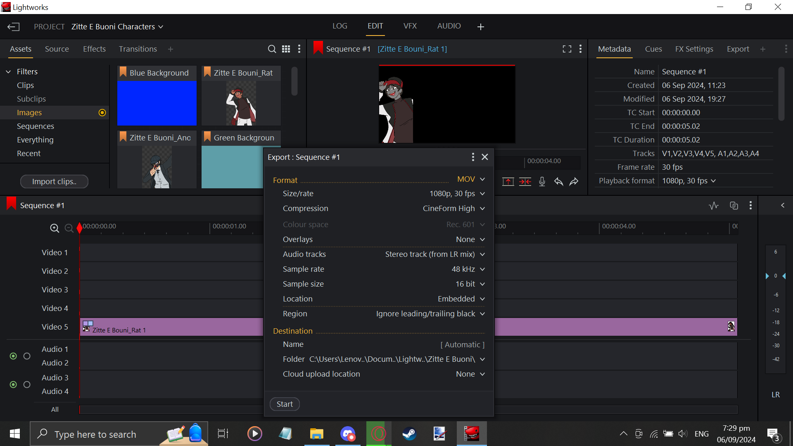Start voice-over recording microphone icon
Viewport: 793px width, 446px height.
pos(542,182)
